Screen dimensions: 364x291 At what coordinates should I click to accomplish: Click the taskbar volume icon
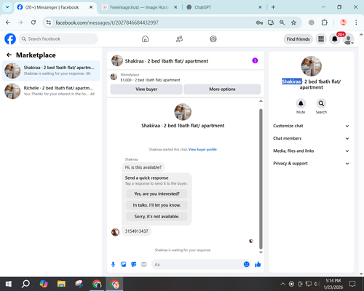317,284
